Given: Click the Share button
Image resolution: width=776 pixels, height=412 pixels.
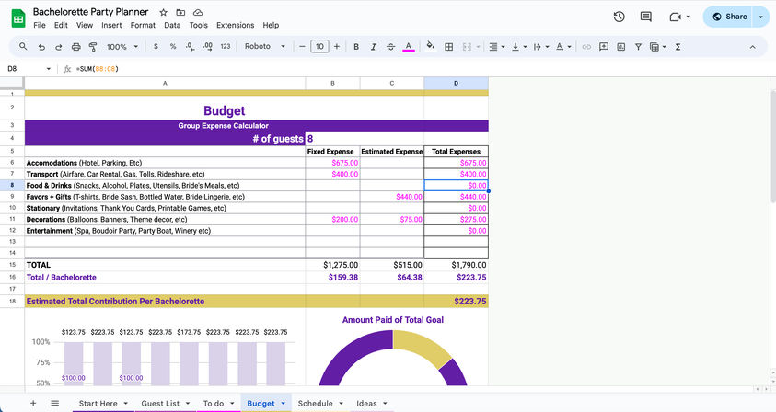Looking at the screenshot, I should tap(729, 17).
